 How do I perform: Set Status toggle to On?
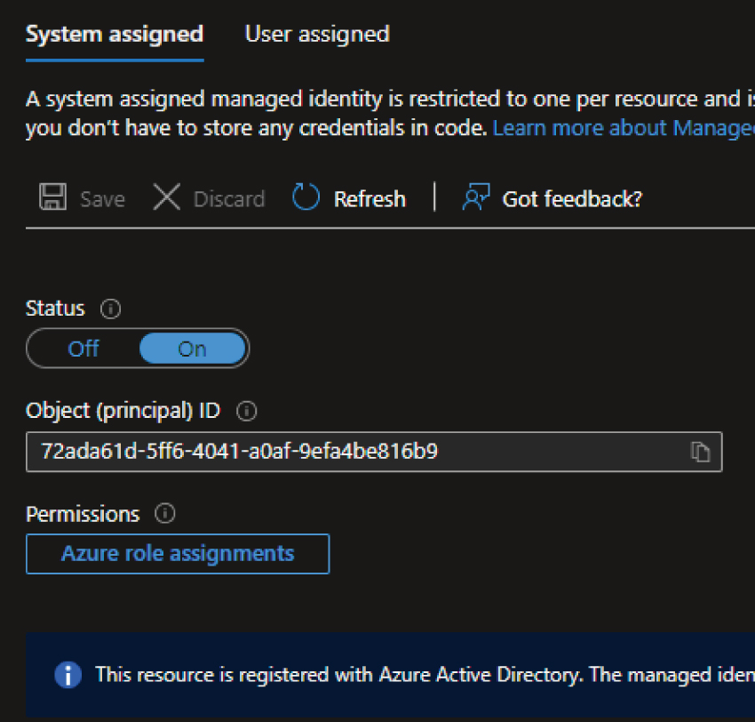192,349
